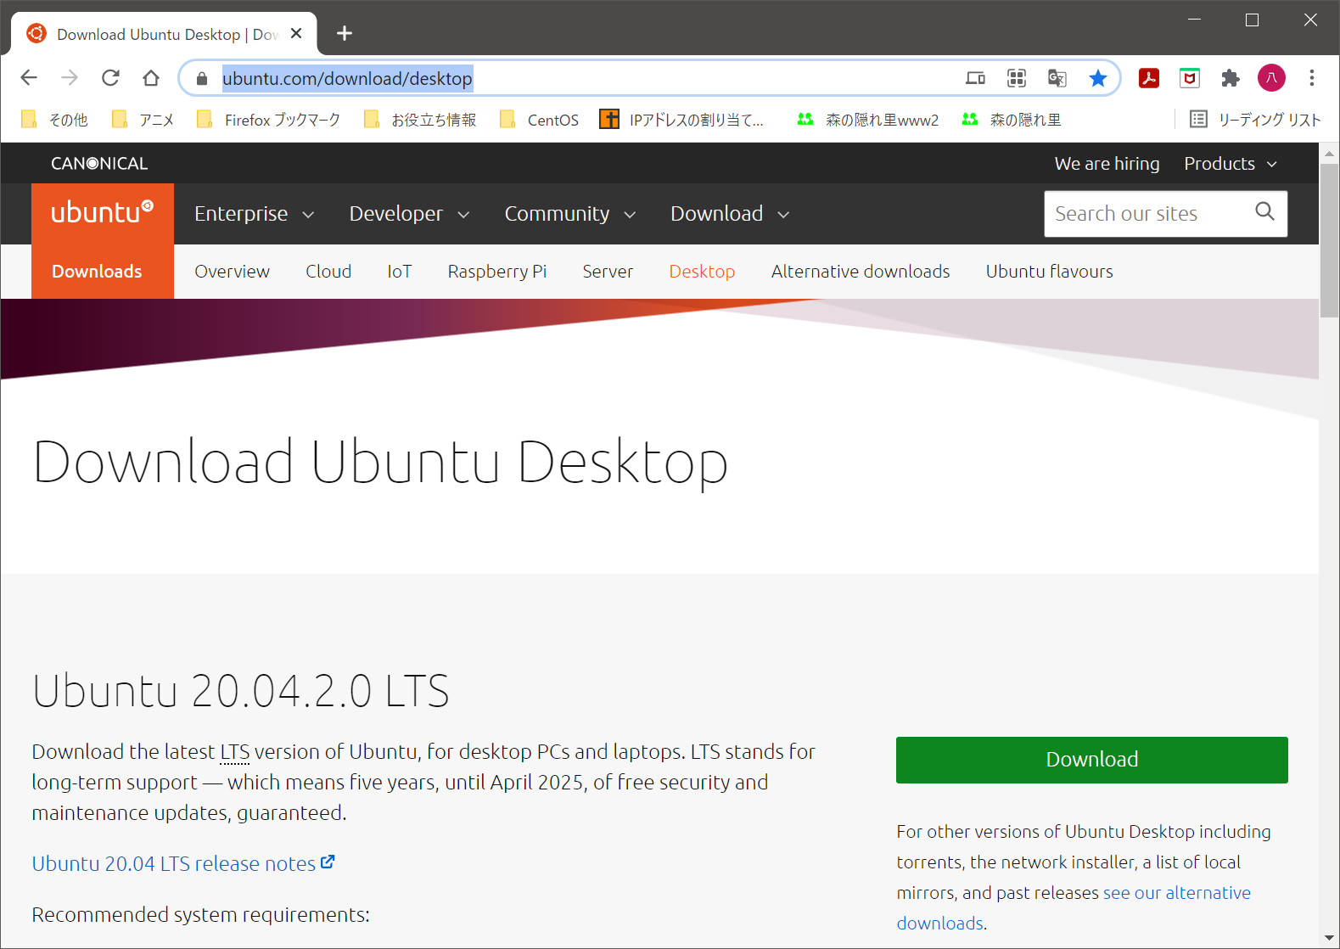This screenshot has width=1340, height=949.
Task: Click the Recommended system requirements text
Action: click(x=200, y=915)
